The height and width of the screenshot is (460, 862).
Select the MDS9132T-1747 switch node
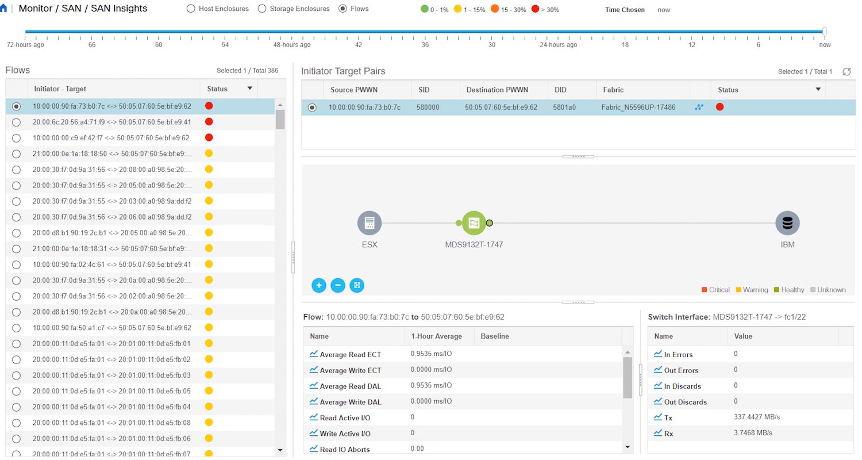pos(474,223)
